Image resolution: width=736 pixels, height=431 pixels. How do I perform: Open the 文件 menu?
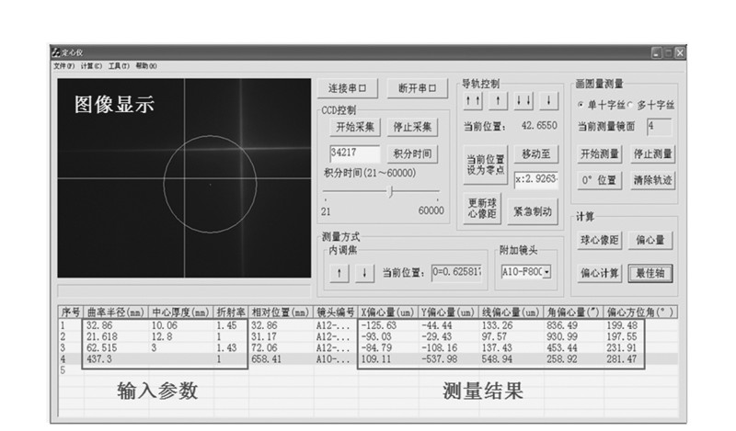click(x=63, y=65)
